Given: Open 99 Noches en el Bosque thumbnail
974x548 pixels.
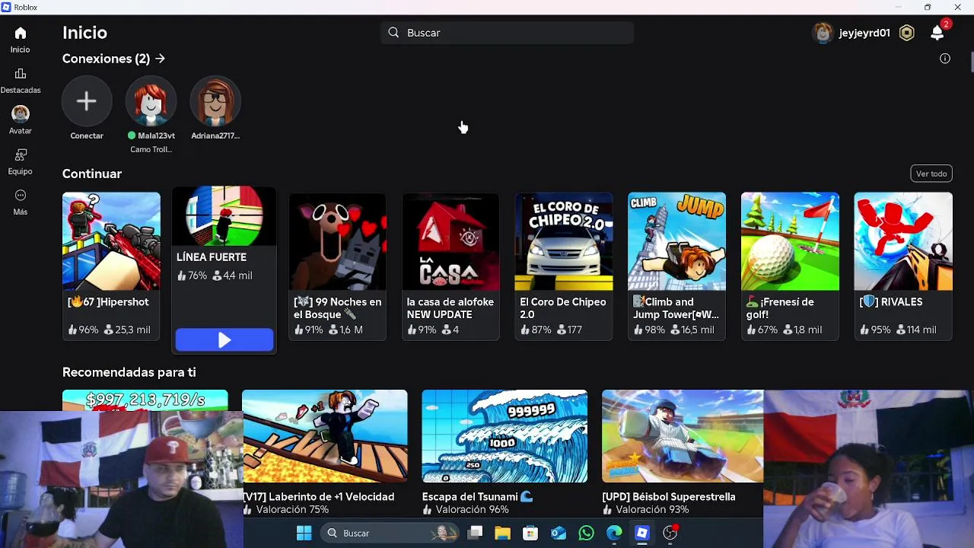Looking at the screenshot, I should [337, 241].
